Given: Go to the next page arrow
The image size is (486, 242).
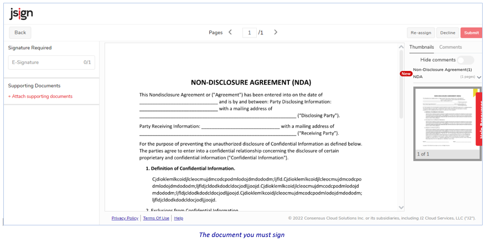Looking at the screenshot, I should [x=276, y=32].
